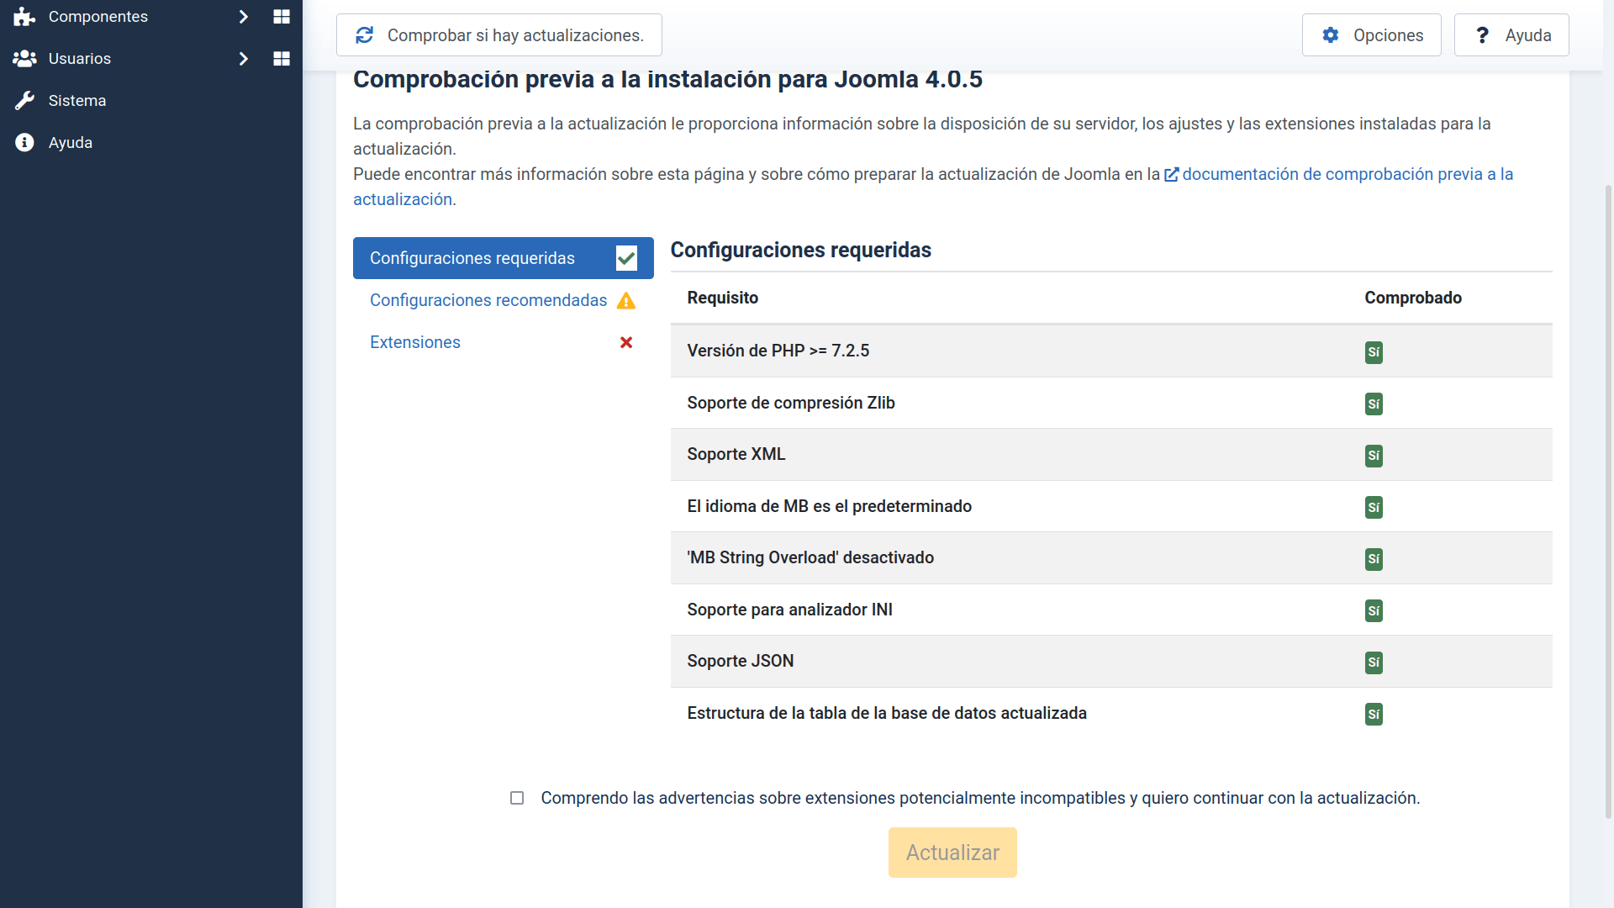Click the external link icon before documentación
1614x908 pixels.
pyautogui.click(x=1171, y=175)
